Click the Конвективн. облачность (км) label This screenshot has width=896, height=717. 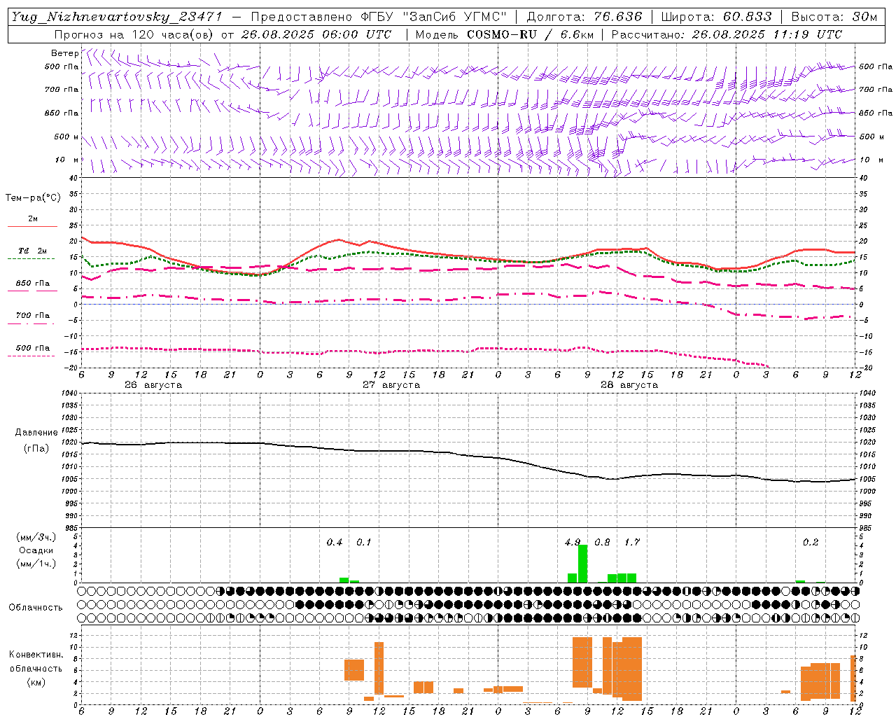point(36,668)
